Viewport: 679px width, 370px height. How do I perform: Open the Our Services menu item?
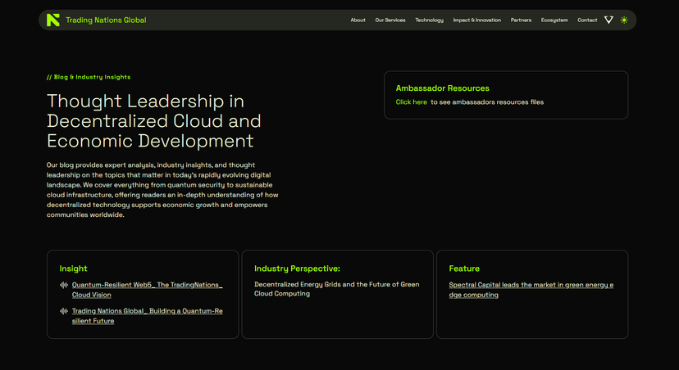point(390,20)
